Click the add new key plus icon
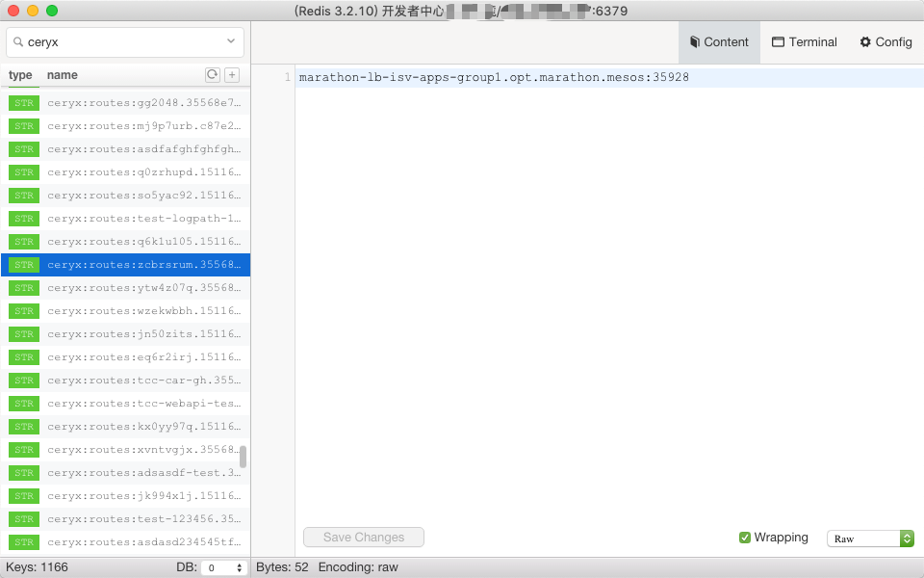Viewport: 924px width, 578px height. [232, 75]
